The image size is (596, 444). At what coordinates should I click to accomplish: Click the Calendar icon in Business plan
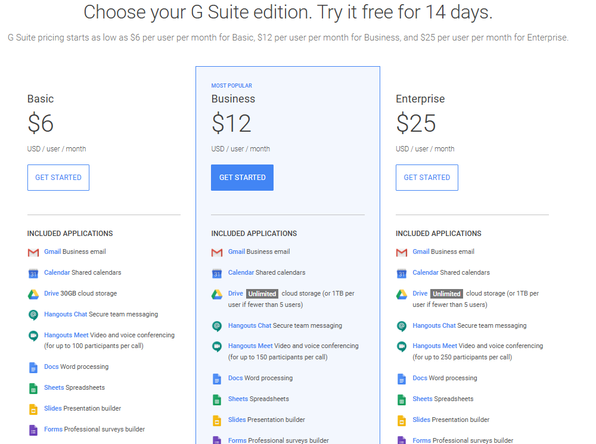pyautogui.click(x=217, y=274)
